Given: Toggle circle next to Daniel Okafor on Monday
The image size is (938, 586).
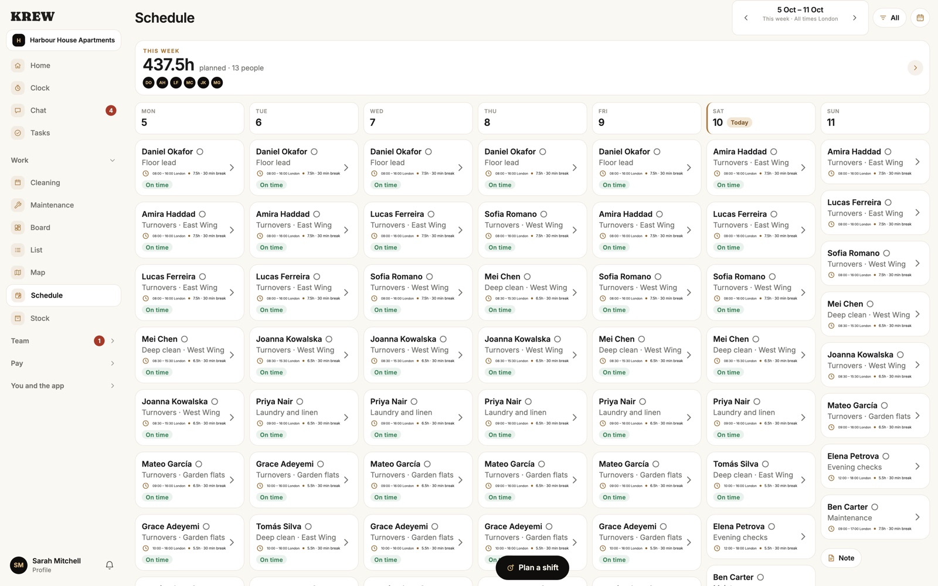Looking at the screenshot, I should 200,152.
